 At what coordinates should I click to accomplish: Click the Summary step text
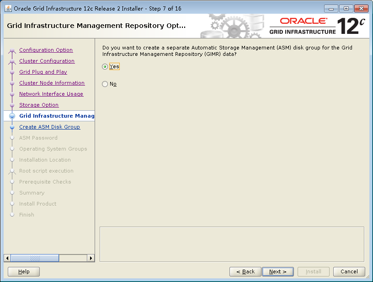pyautogui.click(x=32, y=193)
